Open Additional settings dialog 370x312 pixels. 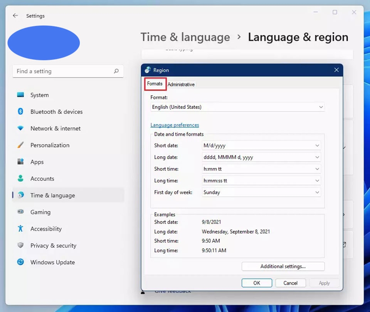tap(283, 266)
